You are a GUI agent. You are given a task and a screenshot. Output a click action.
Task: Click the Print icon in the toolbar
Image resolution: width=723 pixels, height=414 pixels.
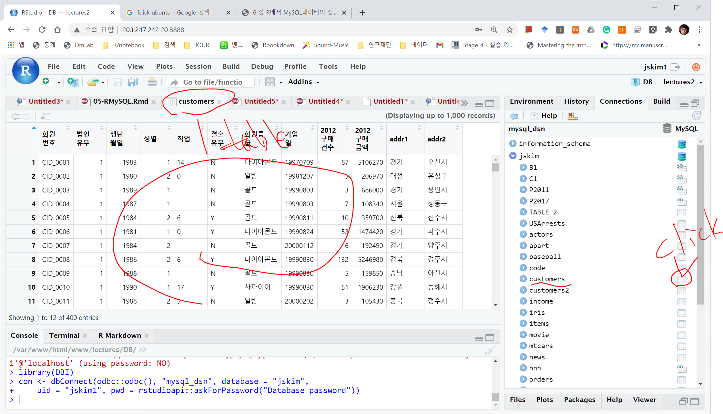tap(152, 82)
